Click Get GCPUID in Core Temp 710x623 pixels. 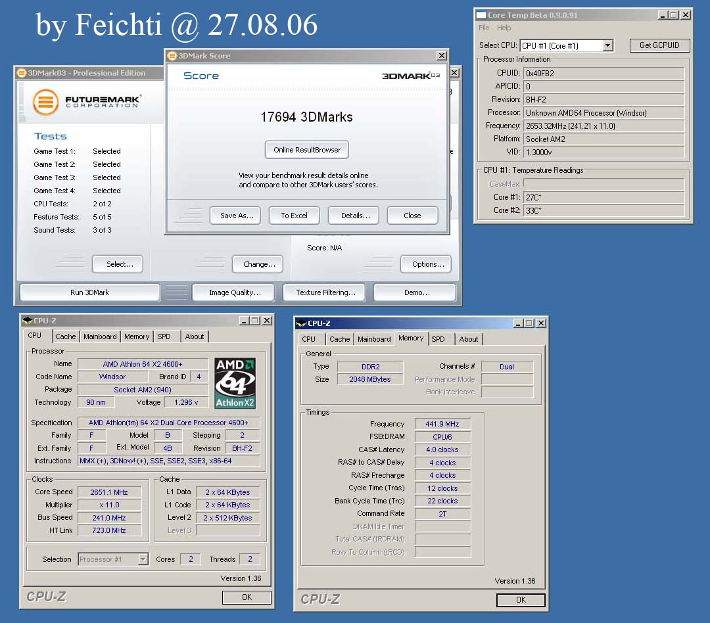click(x=660, y=45)
